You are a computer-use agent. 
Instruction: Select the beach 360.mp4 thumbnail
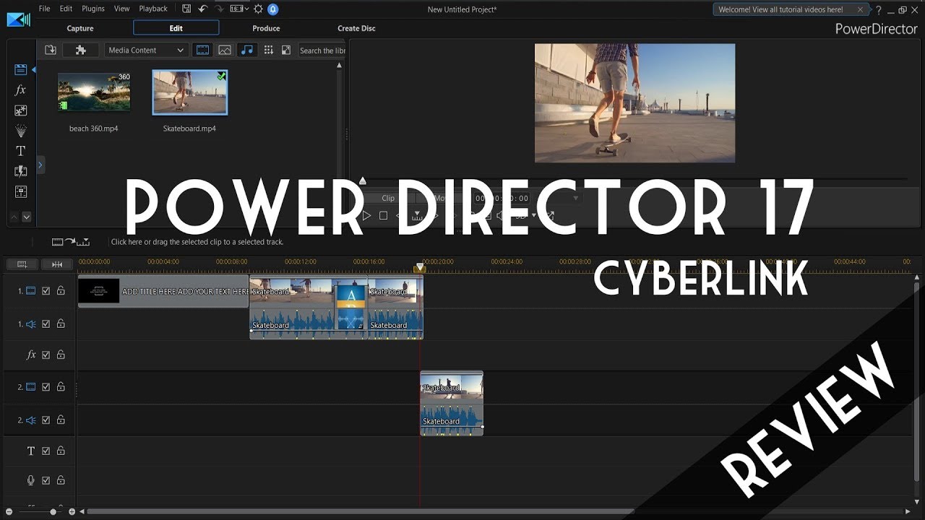coord(94,92)
